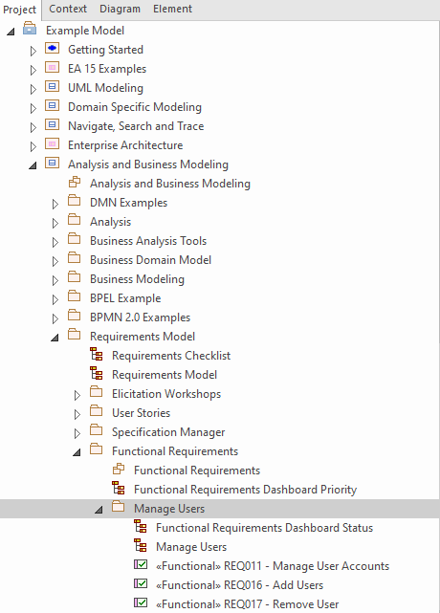
Task: Click the Analysis and Business Modeling package diagram icon
Action: pos(75,183)
